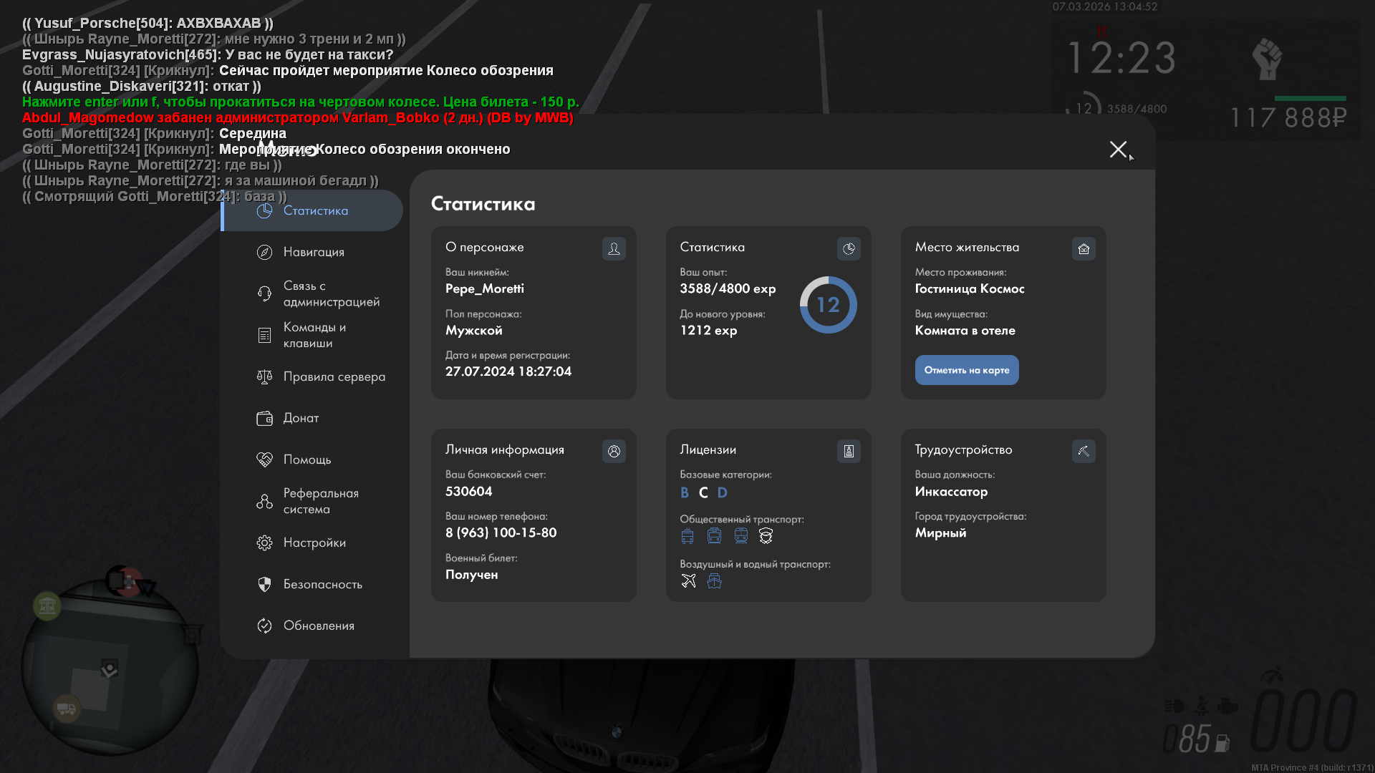
Task: Click the document icon in Лицензии card
Action: click(x=849, y=451)
